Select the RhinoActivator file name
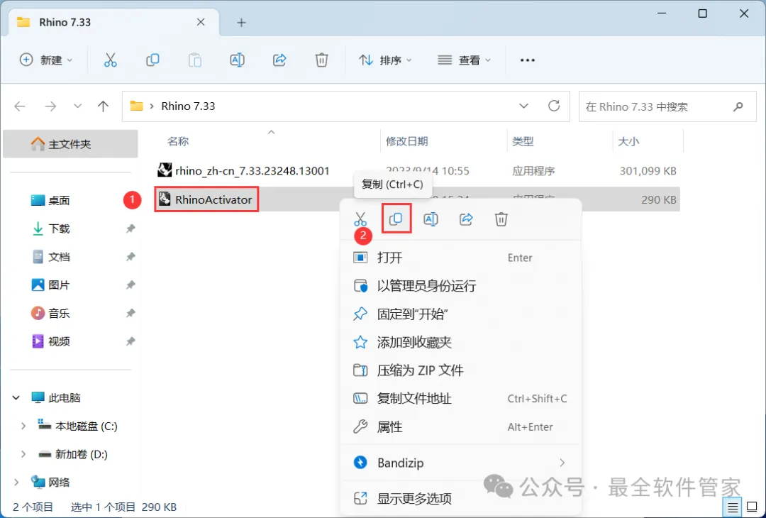The image size is (766, 518). point(213,199)
